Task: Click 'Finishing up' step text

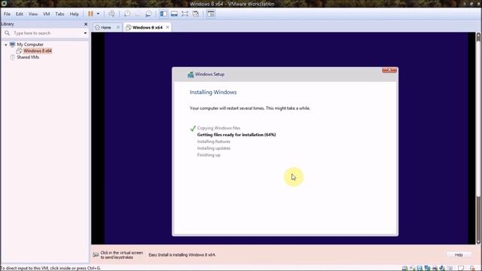Action: click(x=209, y=155)
